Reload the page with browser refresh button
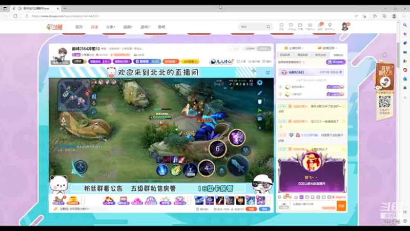 (x=15, y=16)
